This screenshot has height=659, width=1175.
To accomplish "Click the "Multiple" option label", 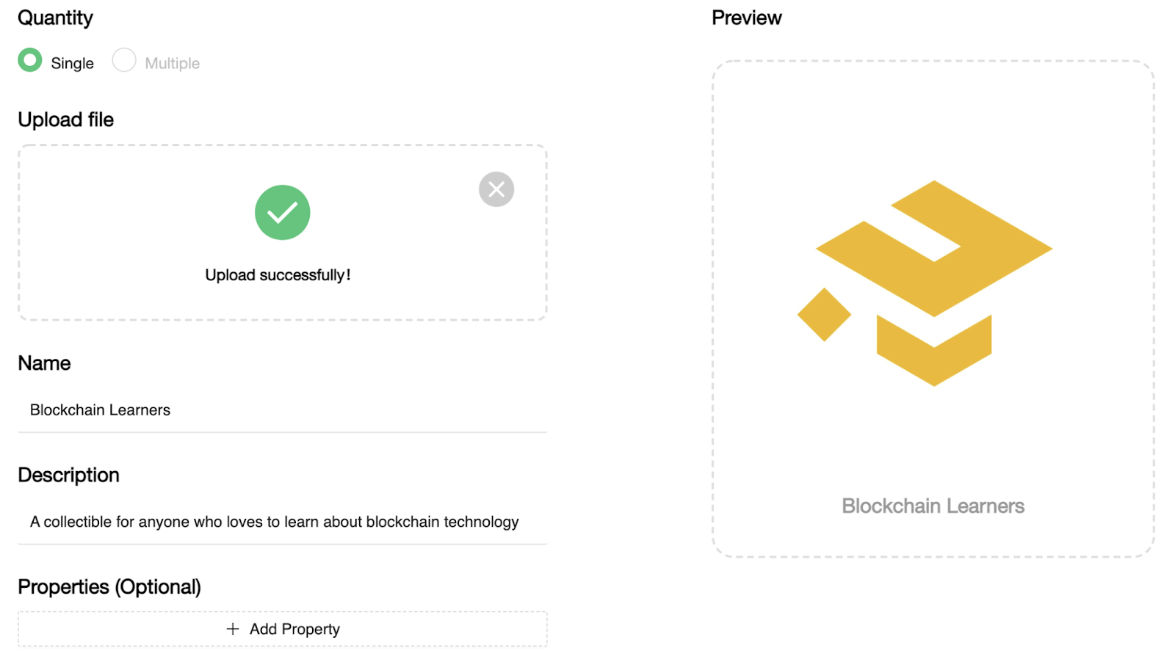I will [172, 63].
